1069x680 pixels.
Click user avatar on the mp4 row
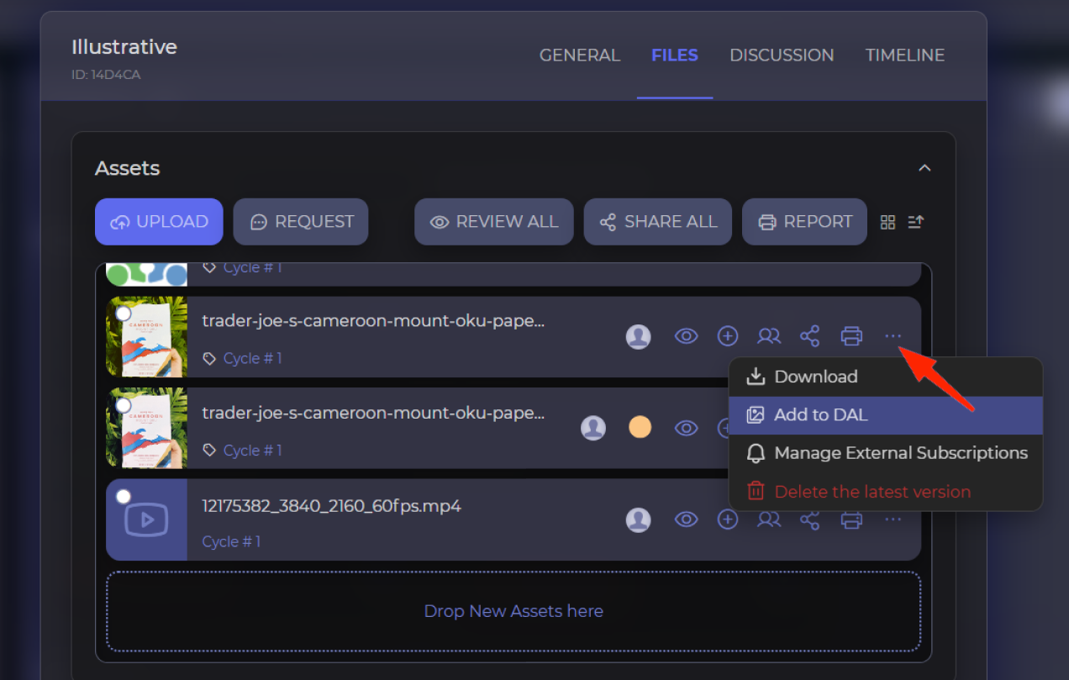[x=639, y=520]
